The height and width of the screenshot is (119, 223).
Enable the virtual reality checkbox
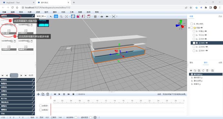click(x=91, y=117)
